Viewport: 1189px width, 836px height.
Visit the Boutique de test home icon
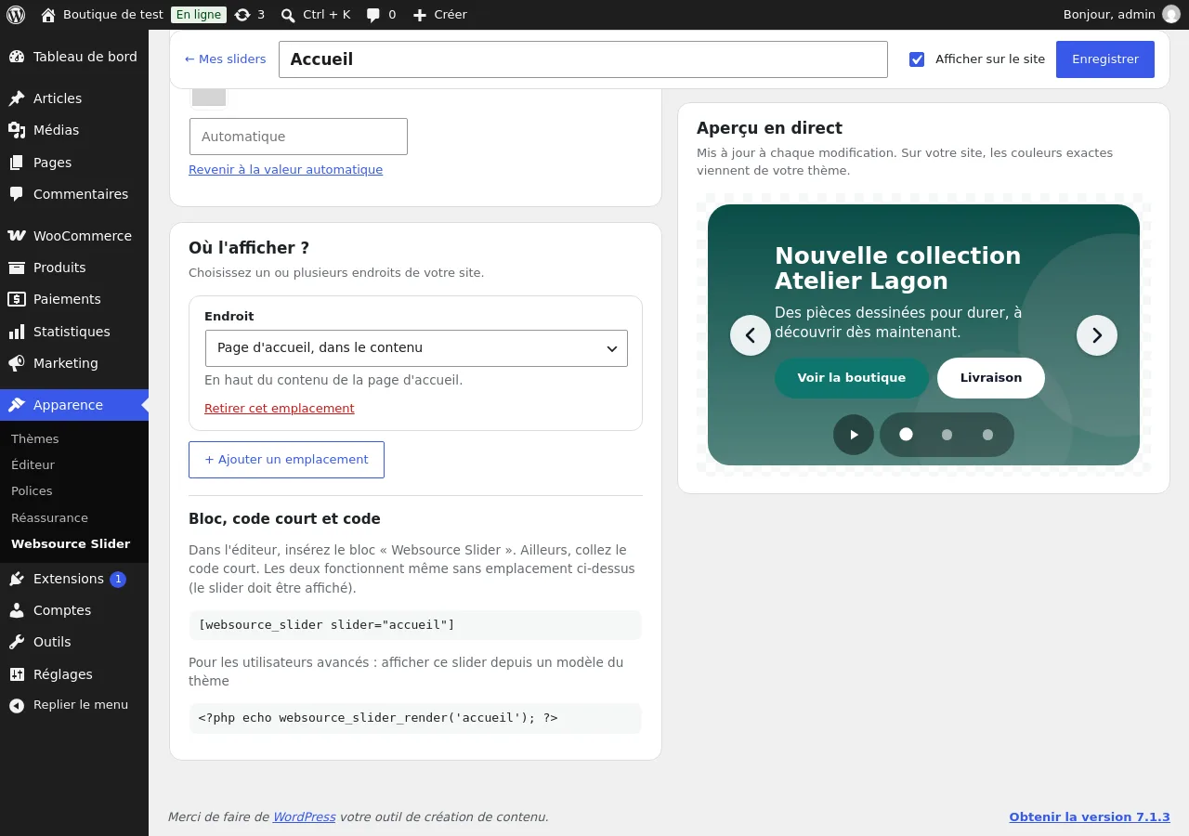tap(48, 15)
